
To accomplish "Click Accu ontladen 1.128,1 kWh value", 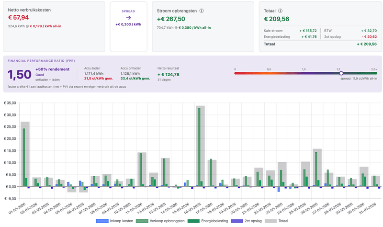I will pos(130,74).
